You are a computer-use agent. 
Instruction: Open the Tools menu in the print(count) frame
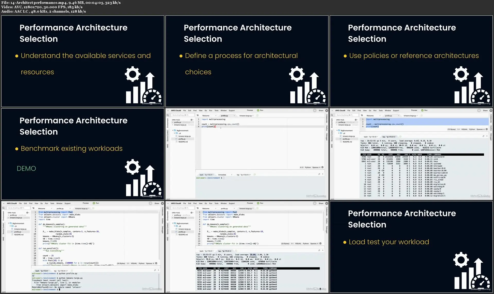point(216,111)
